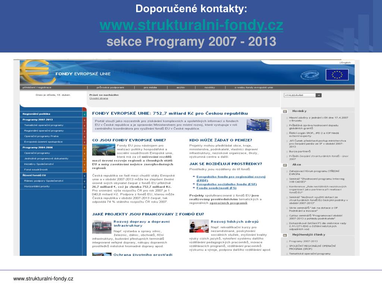Select Regionální politika in sidebar
This screenshot has height=286, width=382.
[x=36, y=114]
